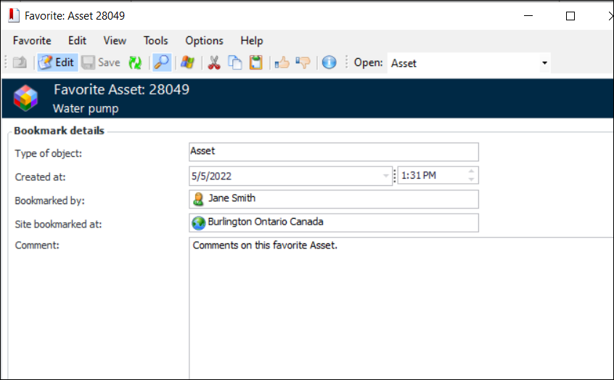Click the Site bookmarked at Burlington field
Image resolution: width=614 pixels, height=380 pixels.
pos(333,222)
